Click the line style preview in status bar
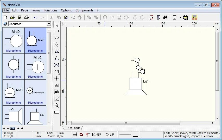 125,135
